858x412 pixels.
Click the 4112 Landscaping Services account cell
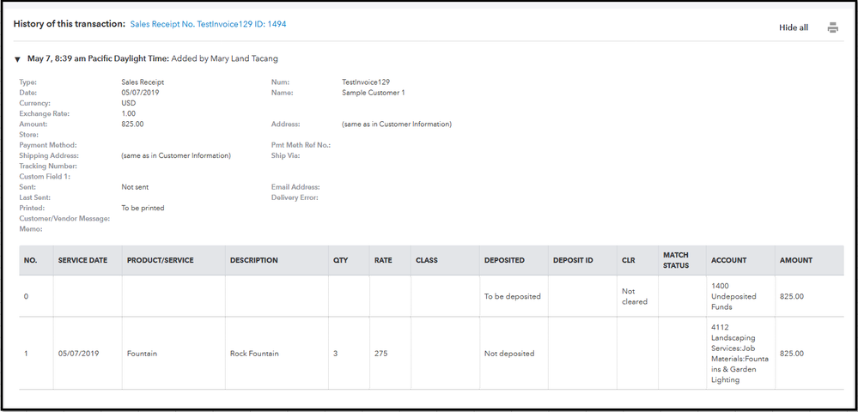pos(739,354)
